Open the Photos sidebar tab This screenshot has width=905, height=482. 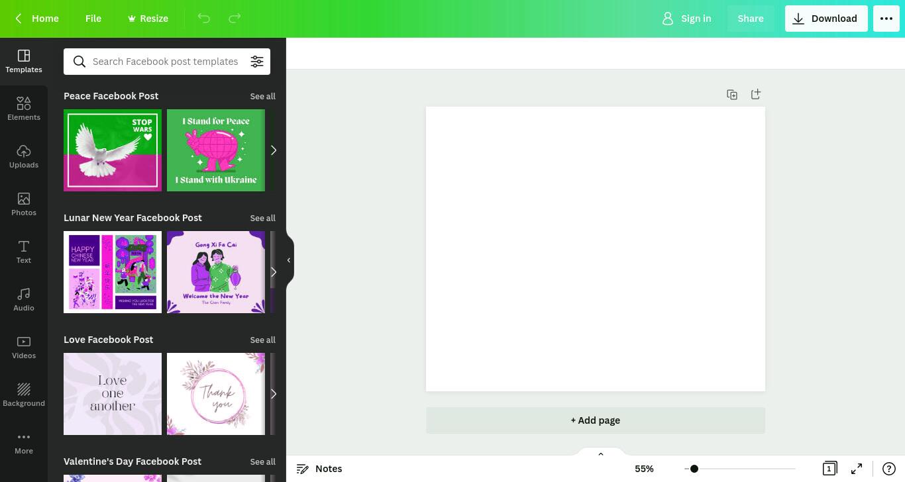pyautogui.click(x=24, y=205)
